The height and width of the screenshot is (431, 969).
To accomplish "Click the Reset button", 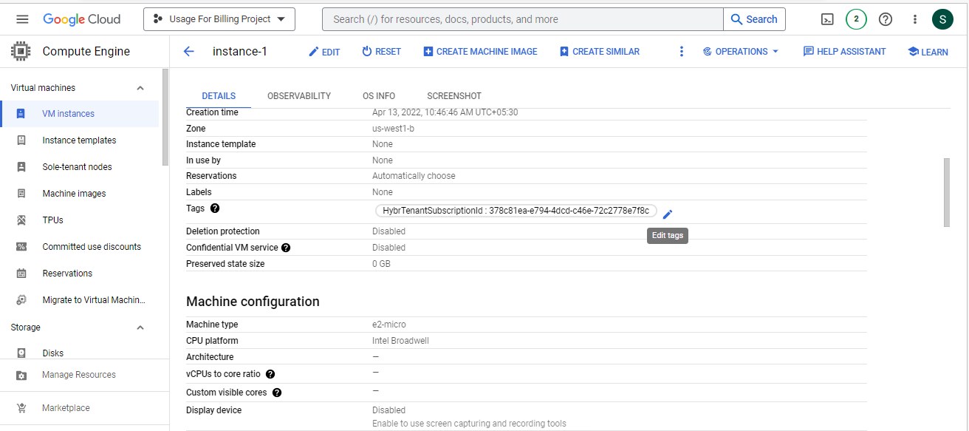I will 381,52.
